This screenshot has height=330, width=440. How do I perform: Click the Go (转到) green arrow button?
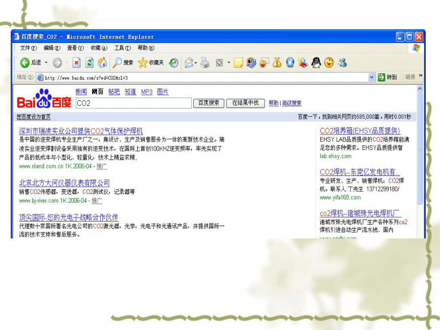click(x=387, y=77)
